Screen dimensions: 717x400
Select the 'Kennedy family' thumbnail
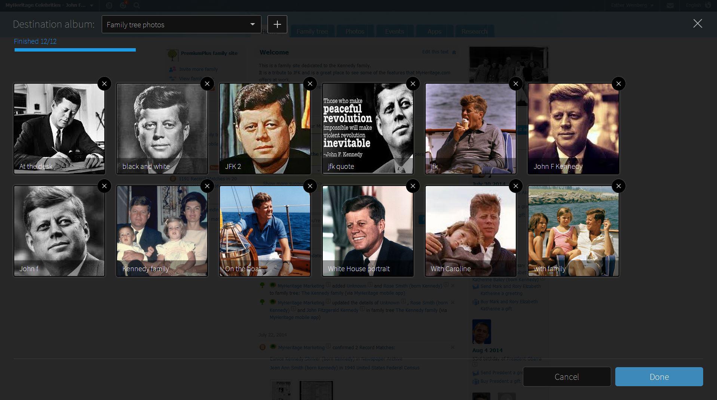[x=162, y=231]
